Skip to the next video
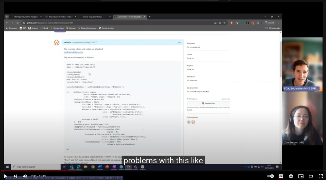The width and height of the screenshot is (326, 180). (15, 176)
